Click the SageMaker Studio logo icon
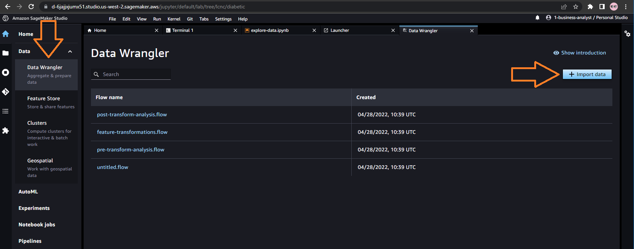 [6, 18]
